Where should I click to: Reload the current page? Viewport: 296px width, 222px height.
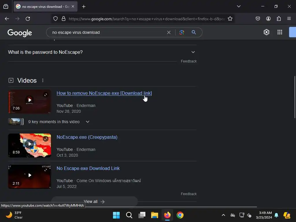28,19
